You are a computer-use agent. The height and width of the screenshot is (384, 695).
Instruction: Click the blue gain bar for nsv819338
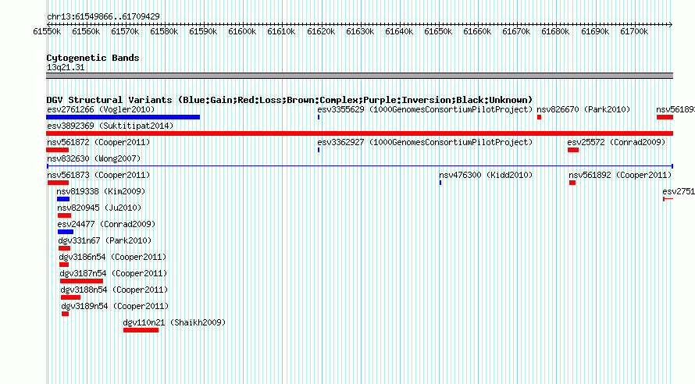point(63,199)
